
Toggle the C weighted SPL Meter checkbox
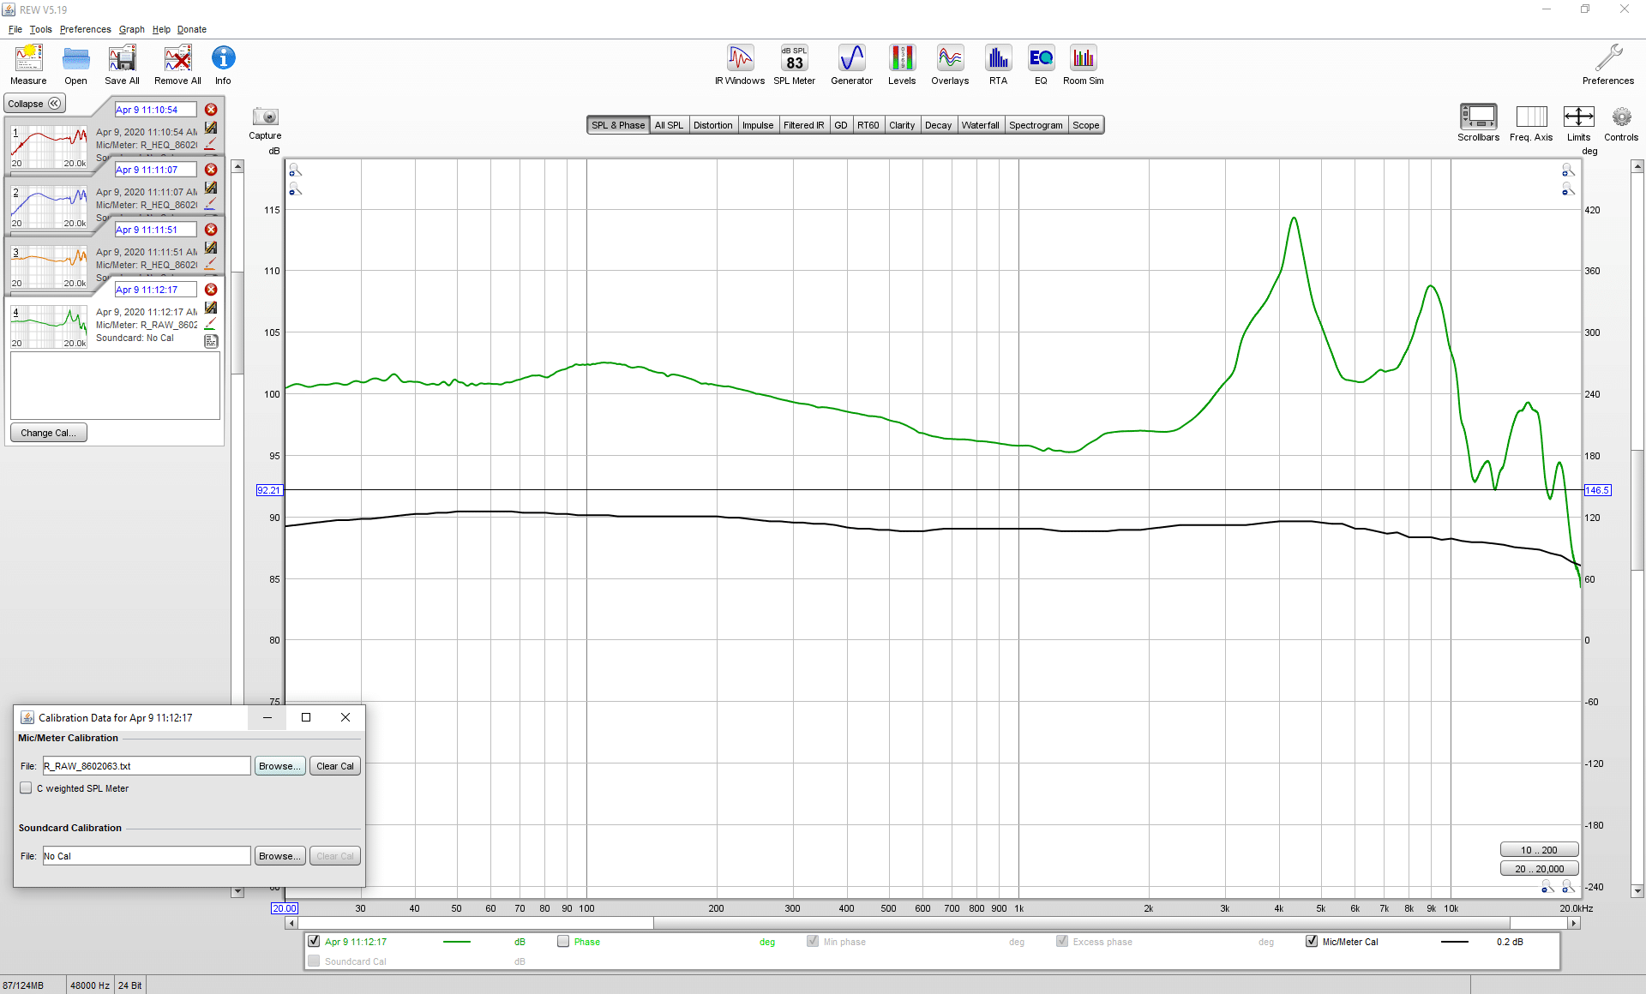pyautogui.click(x=26, y=788)
